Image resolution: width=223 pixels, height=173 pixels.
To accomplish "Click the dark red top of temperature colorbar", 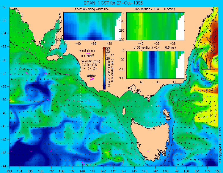I will coord(104,48).
